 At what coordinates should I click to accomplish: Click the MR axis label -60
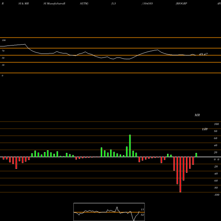click(216, 181)
